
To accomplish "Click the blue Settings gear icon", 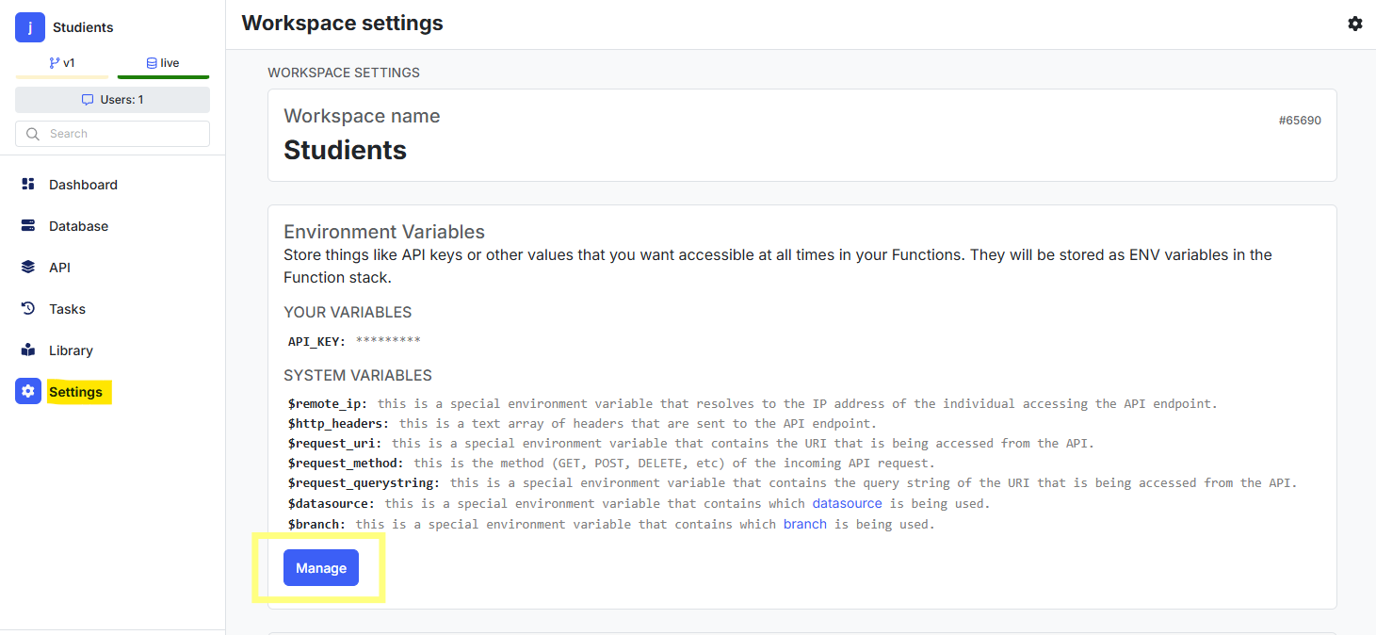I will pyautogui.click(x=28, y=392).
